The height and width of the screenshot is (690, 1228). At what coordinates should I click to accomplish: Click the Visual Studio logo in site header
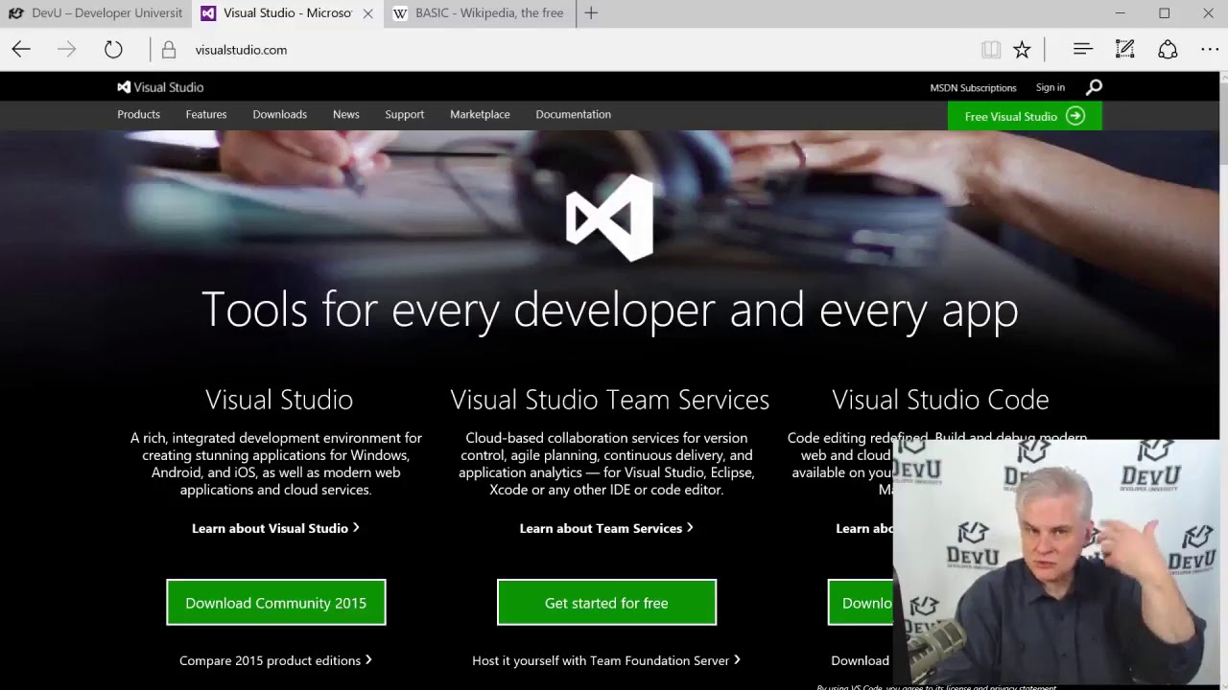coord(160,87)
